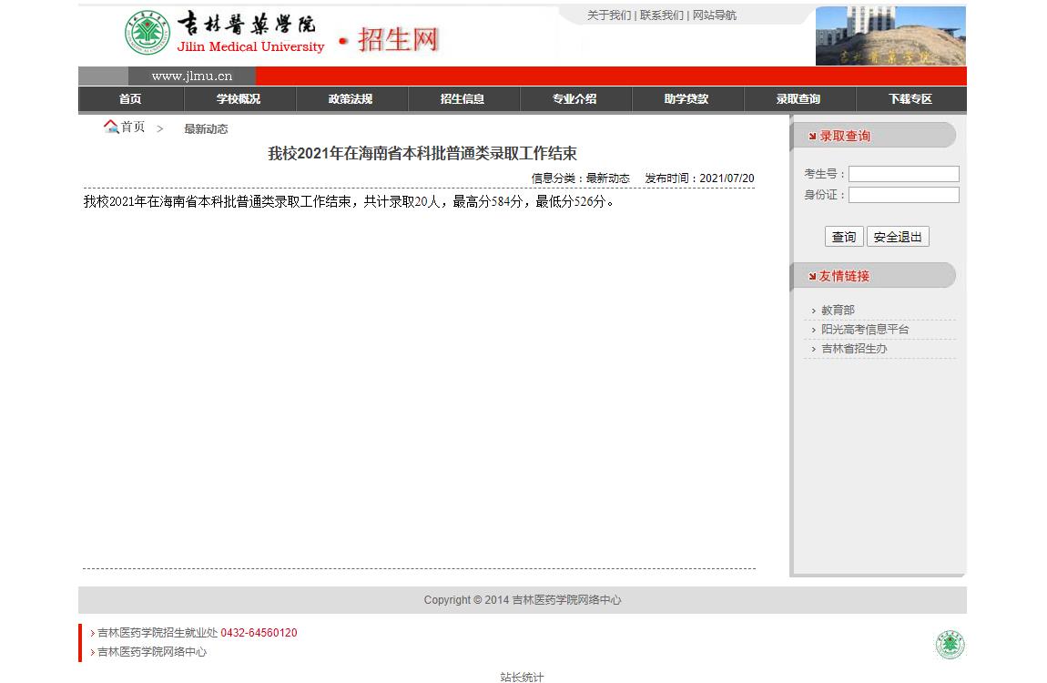This screenshot has height=683, width=1047.
Task: Focus the 考生号 input field
Action: (x=903, y=174)
